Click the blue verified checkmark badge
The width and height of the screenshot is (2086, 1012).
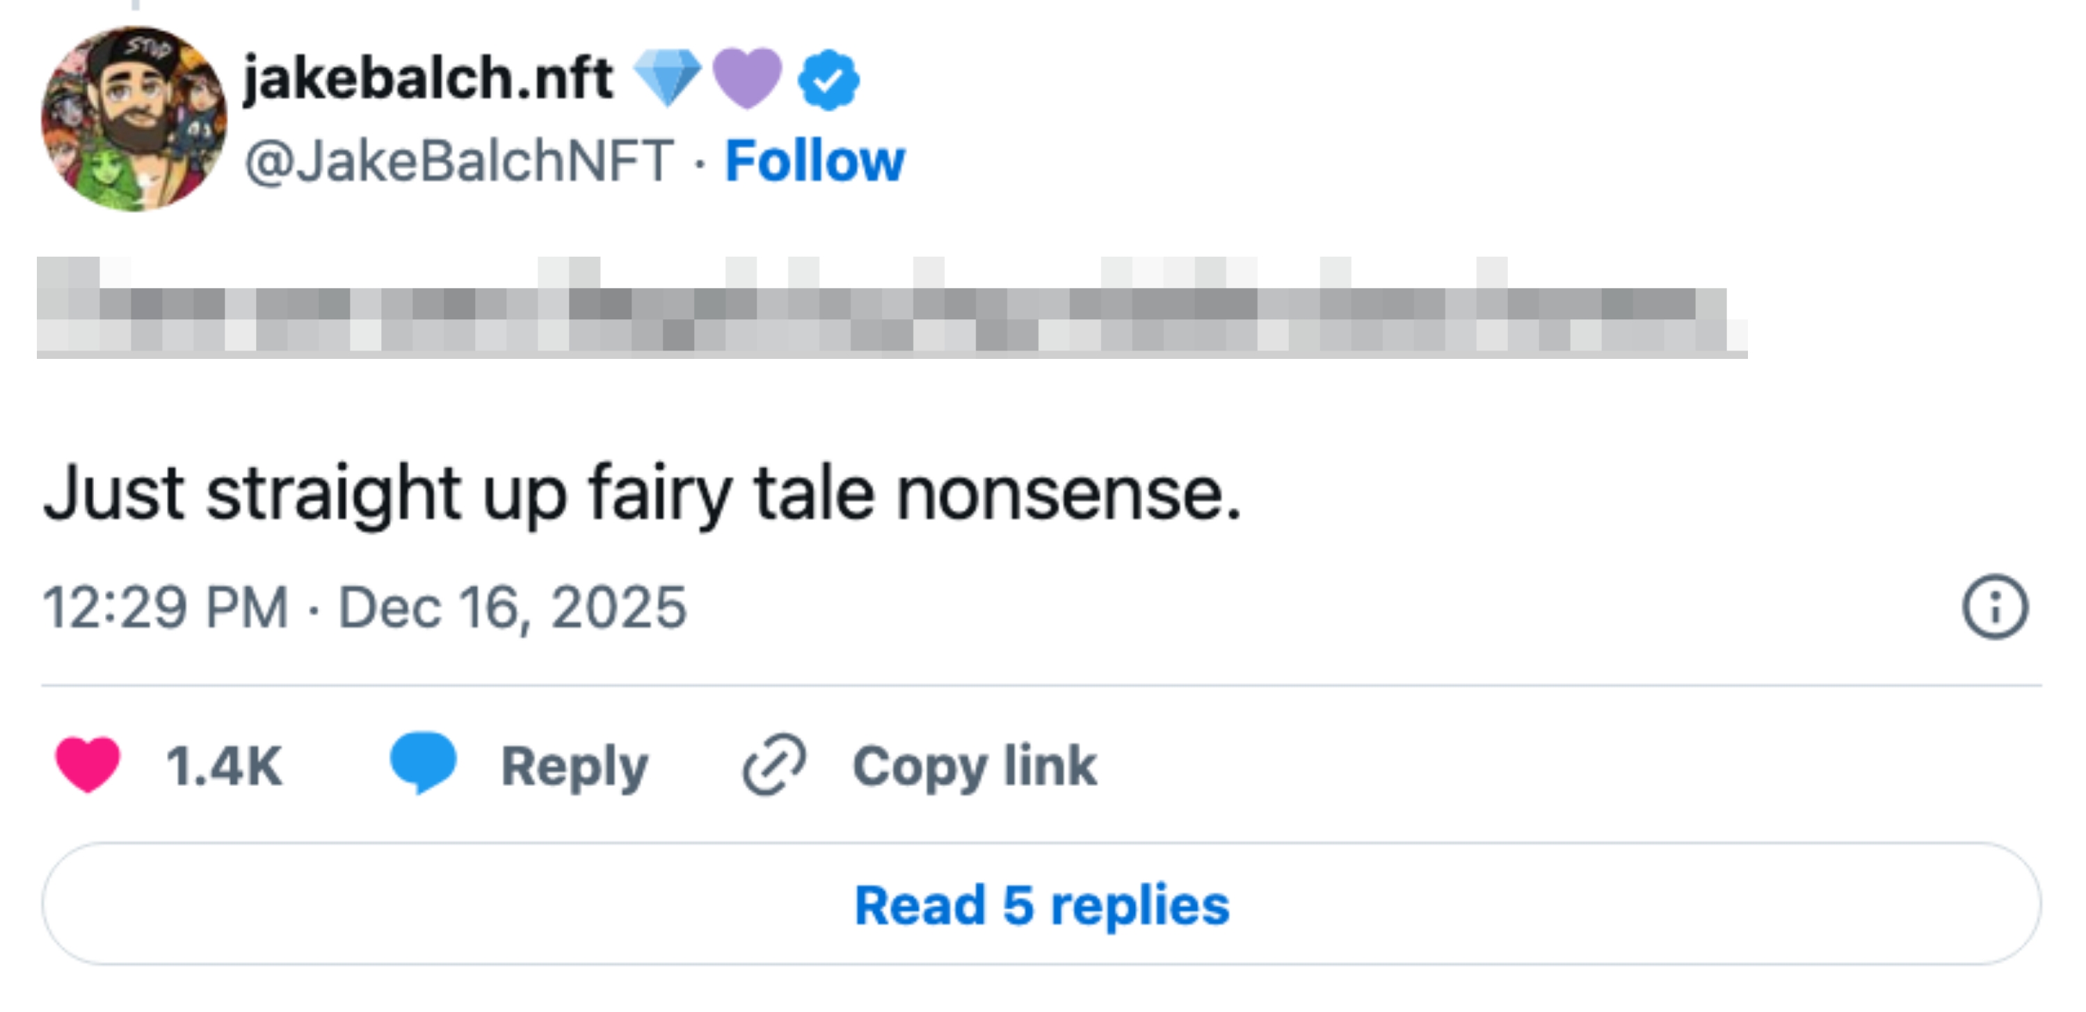pos(828,79)
